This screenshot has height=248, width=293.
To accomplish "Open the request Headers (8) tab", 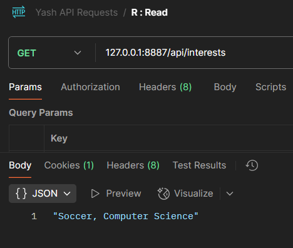I will point(165,87).
